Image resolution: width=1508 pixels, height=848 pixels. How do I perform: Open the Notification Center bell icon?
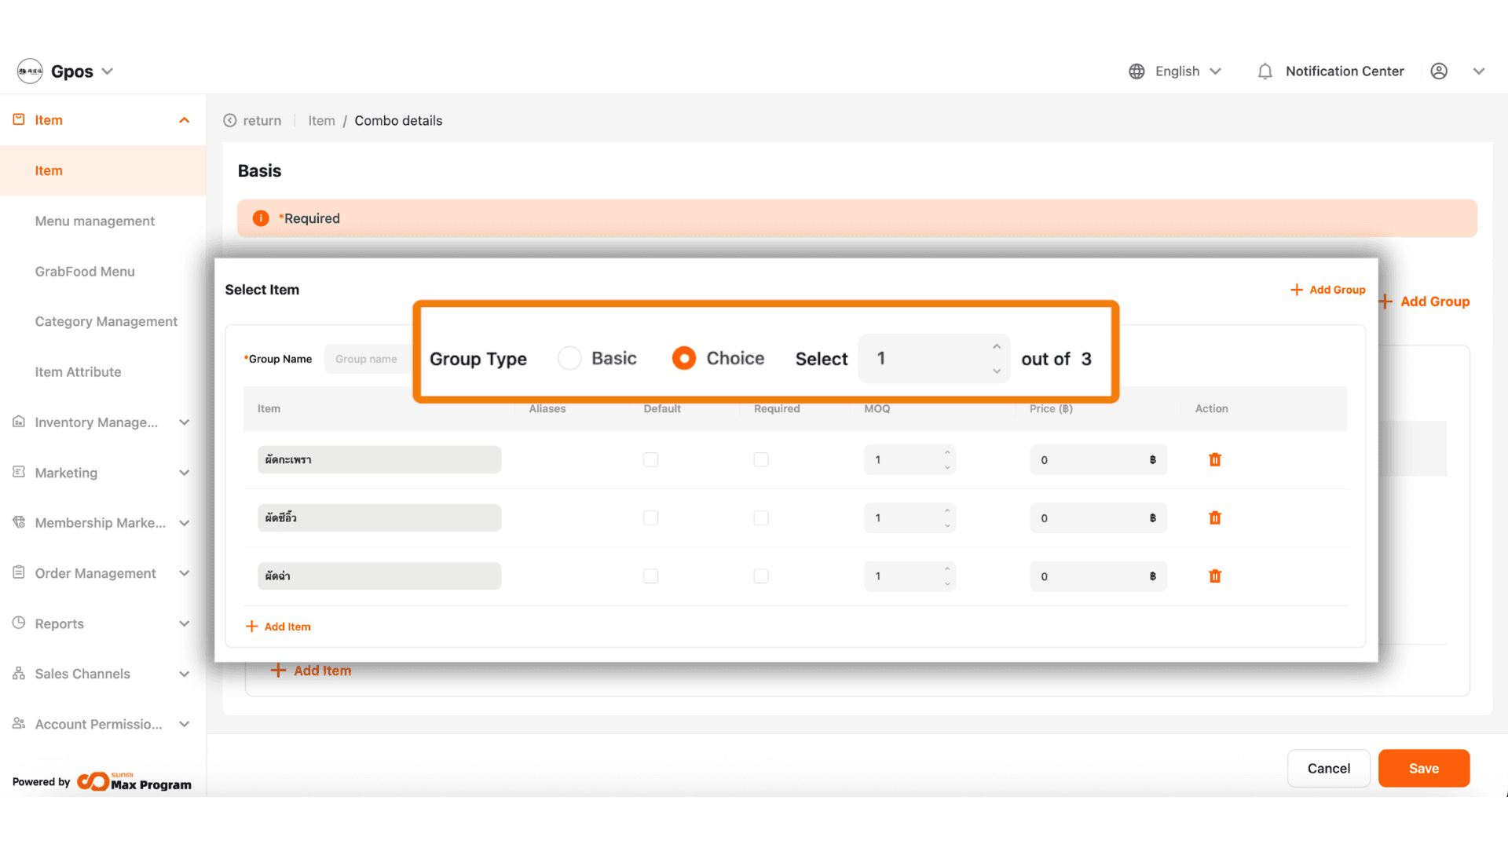[x=1265, y=71]
